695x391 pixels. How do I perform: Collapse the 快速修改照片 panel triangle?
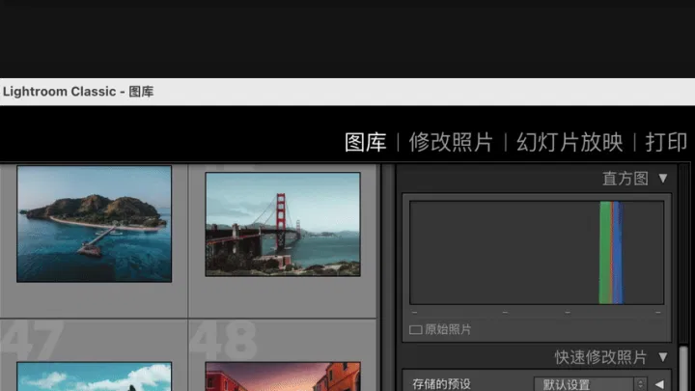point(663,357)
